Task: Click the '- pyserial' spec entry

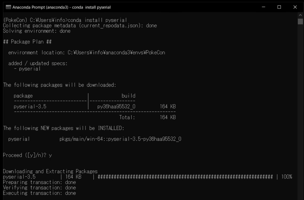Action: (x=27, y=69)
